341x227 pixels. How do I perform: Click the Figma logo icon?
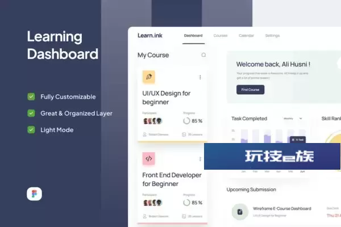pos(34,194)
